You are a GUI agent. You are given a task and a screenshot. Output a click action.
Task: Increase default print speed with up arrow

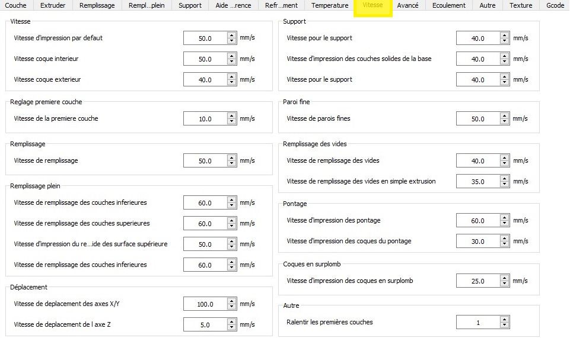[231, 35]
